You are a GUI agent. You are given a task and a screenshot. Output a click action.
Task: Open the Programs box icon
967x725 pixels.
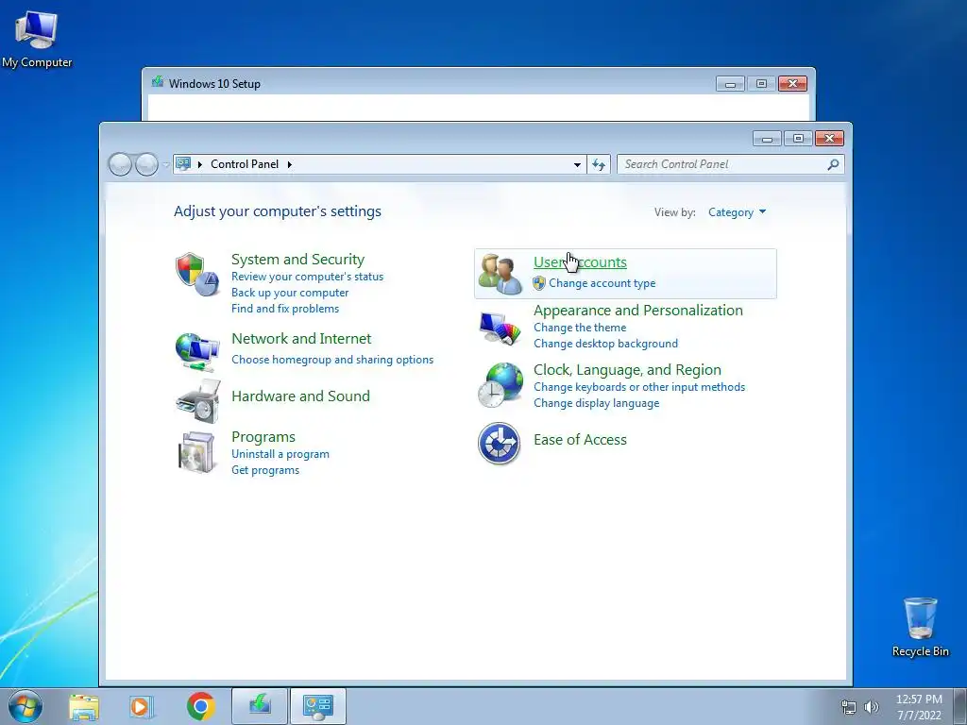[x=196, y=452]
